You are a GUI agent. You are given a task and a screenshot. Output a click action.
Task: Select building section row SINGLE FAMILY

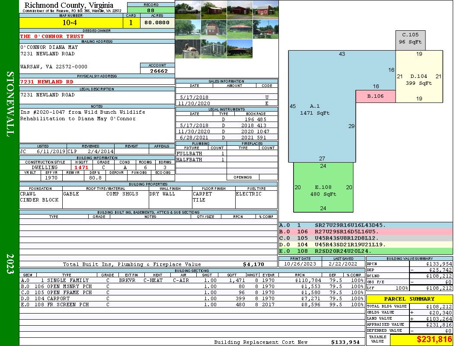click(192, 280)
